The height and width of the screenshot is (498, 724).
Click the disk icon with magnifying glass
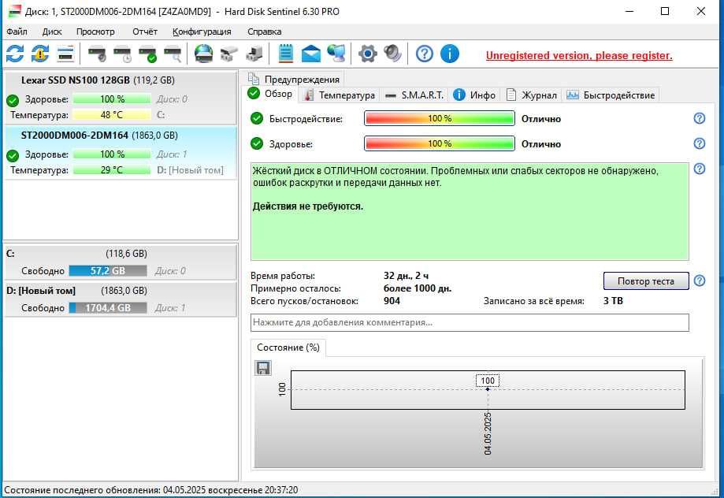(173, 54)
